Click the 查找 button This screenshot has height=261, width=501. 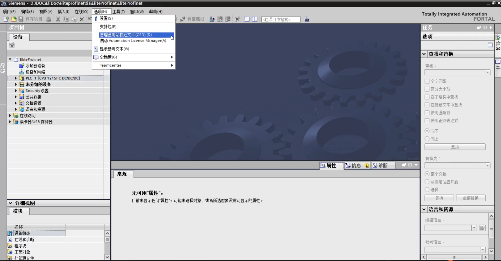455,147
